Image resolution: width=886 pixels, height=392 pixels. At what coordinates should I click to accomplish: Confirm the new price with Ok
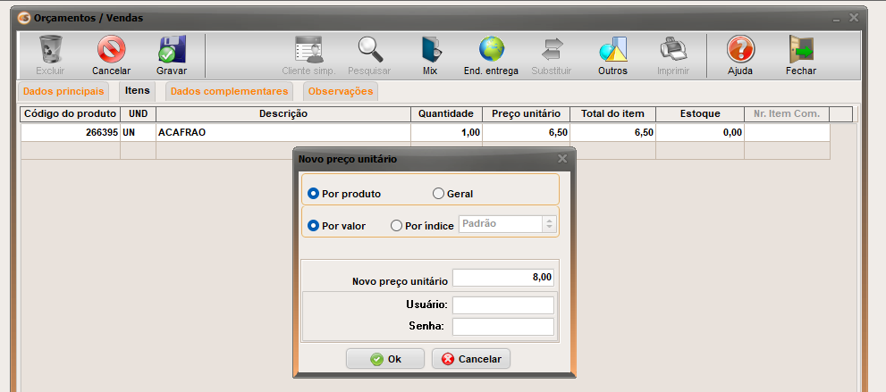385,359
